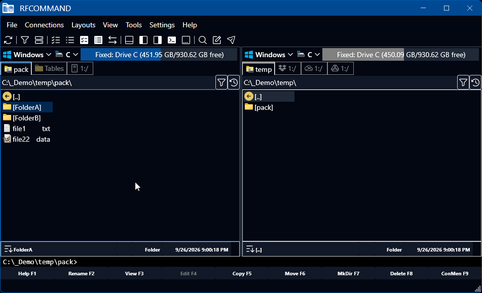The height and width of the screenshot is (293, 482).
Task: Open the Settings menu
Action: pyautogui.click(x=162, y=25)
